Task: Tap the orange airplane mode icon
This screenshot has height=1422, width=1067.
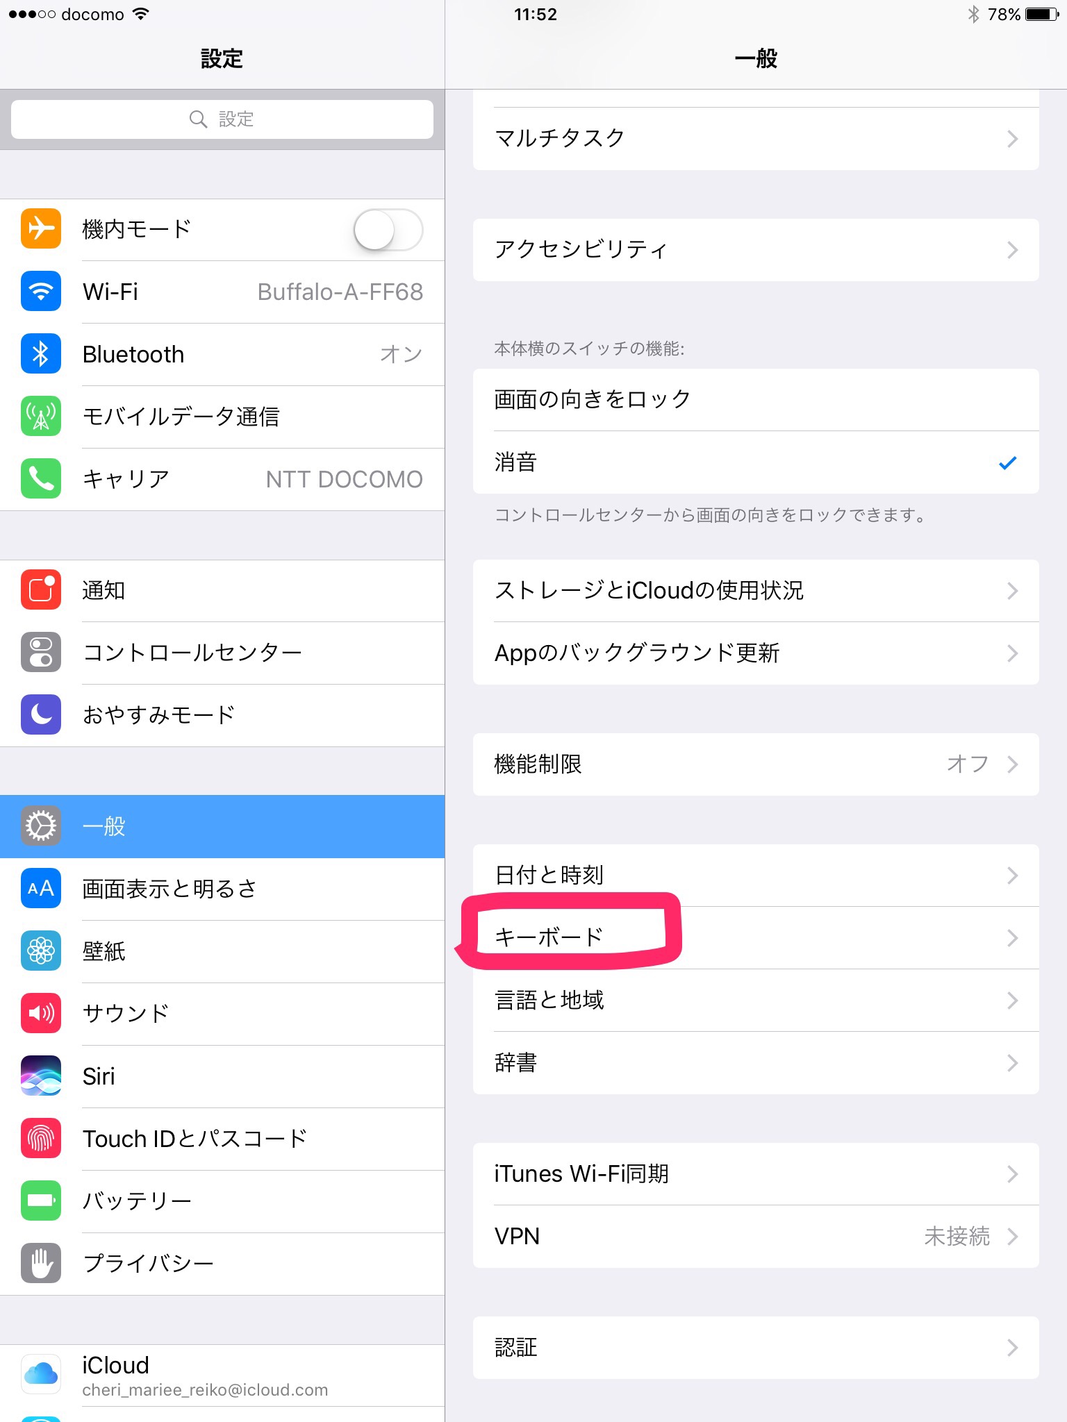Action: [41, 228]
